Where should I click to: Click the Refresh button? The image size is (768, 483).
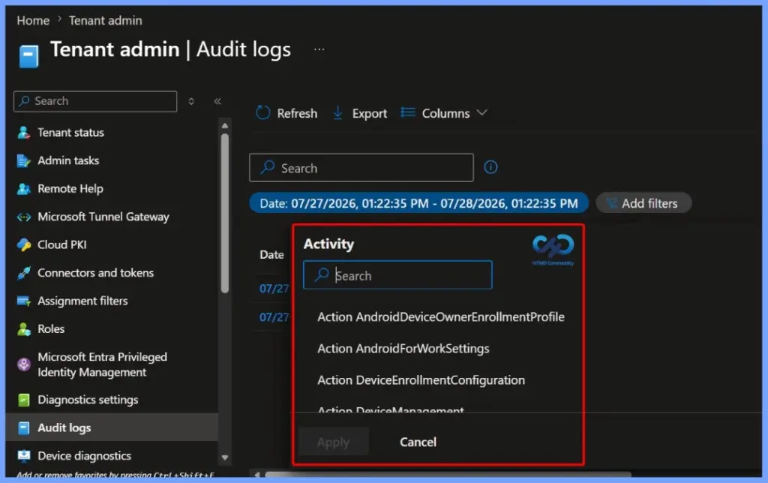click(x=286, y=113)
